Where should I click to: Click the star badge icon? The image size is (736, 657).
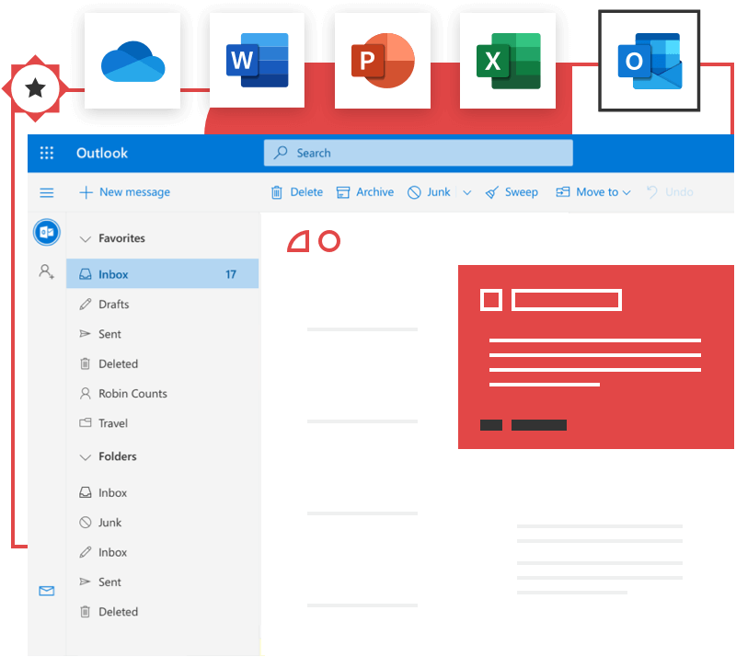pos(35,89)
